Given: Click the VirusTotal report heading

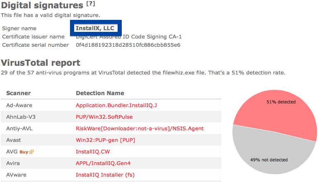Looking at the screenshot, I should [x=41, y=63].
